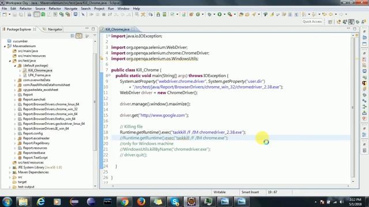369x207 pixels.
Task: Select LPK_Frame.java in the tree
Action: [39, 75]
